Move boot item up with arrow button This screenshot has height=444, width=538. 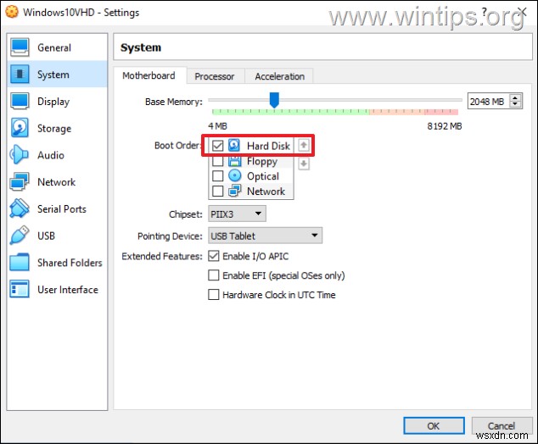coord(303,145)
